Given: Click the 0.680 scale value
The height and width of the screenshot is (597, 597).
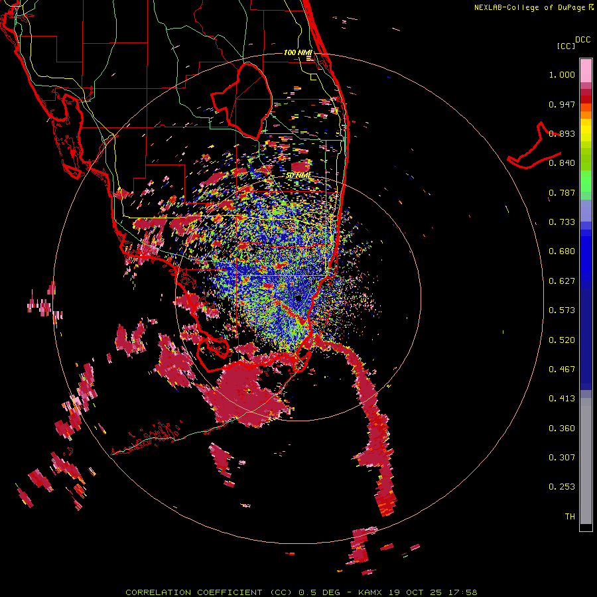Looking at the screenshot, I should (562, 251).
